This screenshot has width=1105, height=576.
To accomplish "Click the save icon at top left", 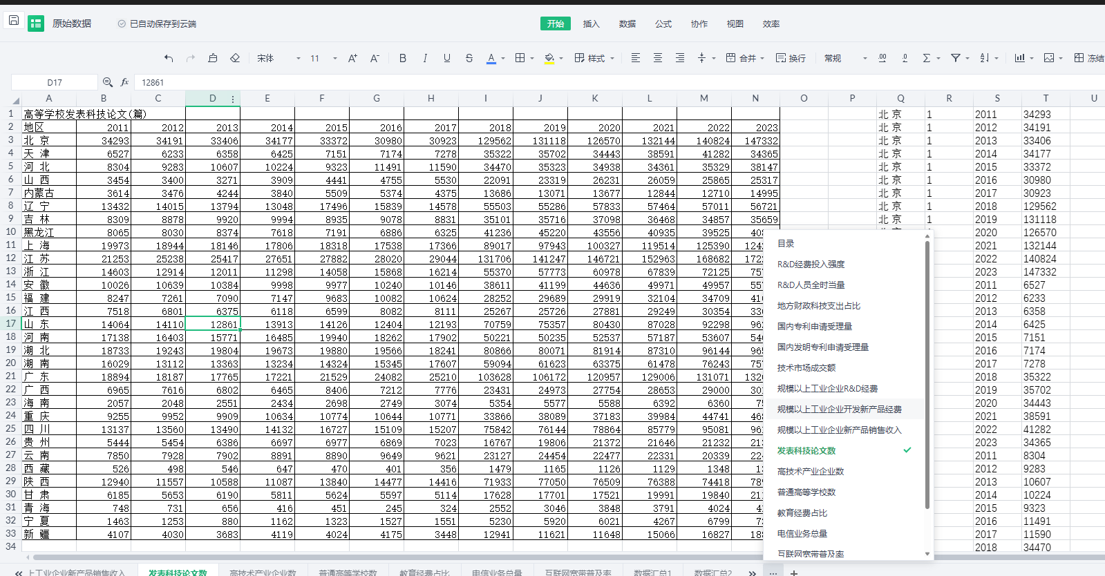I will coord(13,20).
